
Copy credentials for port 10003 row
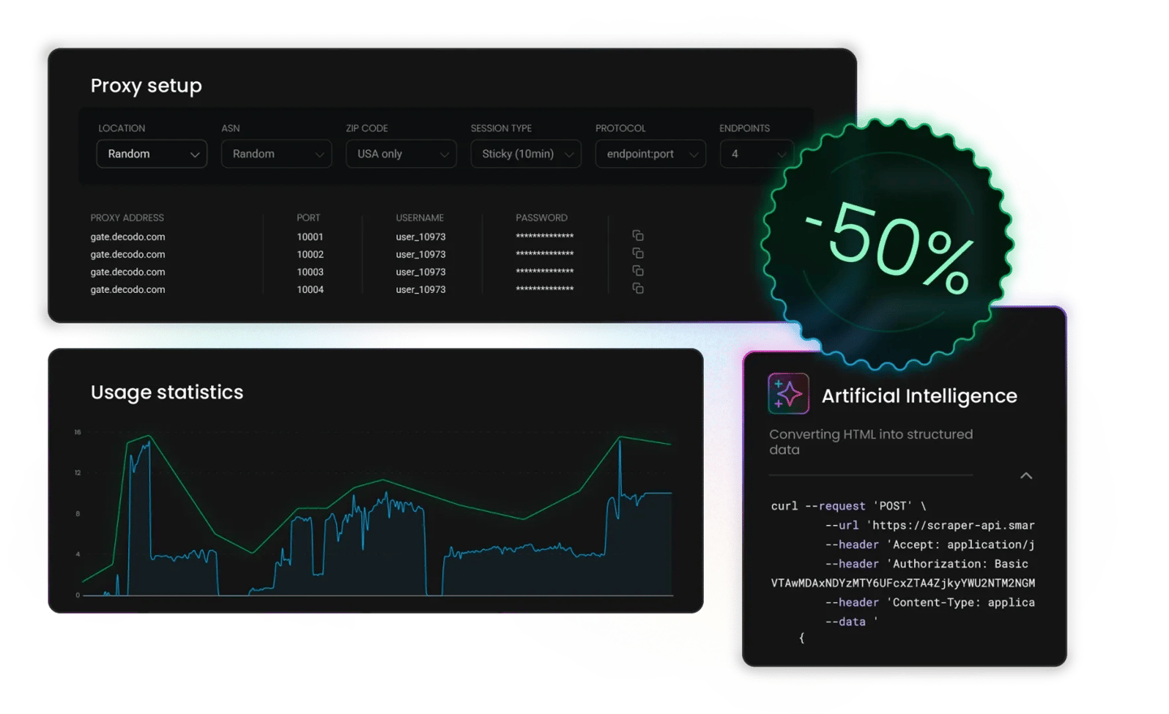click(638, 271)
